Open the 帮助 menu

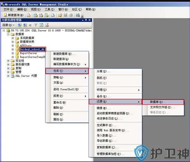(x=90, y=9)
